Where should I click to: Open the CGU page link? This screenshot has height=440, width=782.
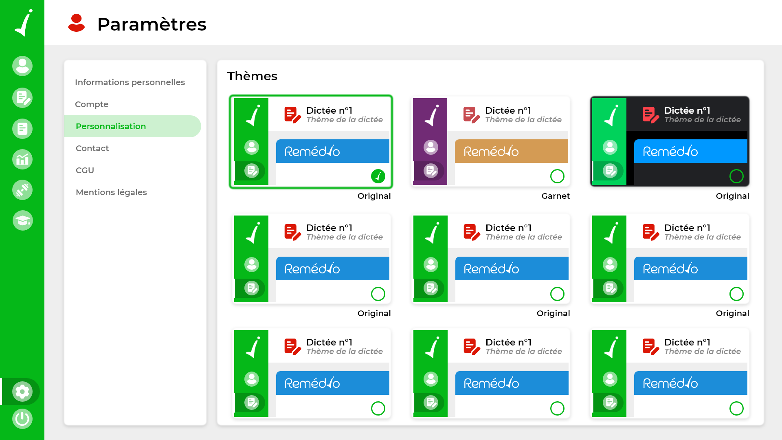click(x=85, y=170)
